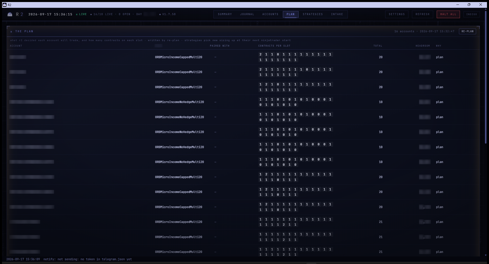This screenshot has height=264, width=489.
Task: Click the CONTRACTS PER SLOT column header
Action: pyautogui.click(x=274, y=46)
